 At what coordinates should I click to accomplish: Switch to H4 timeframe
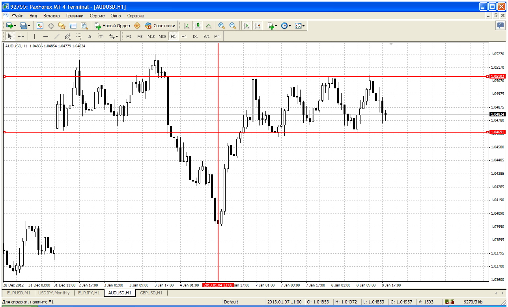(x=184, y=36)
